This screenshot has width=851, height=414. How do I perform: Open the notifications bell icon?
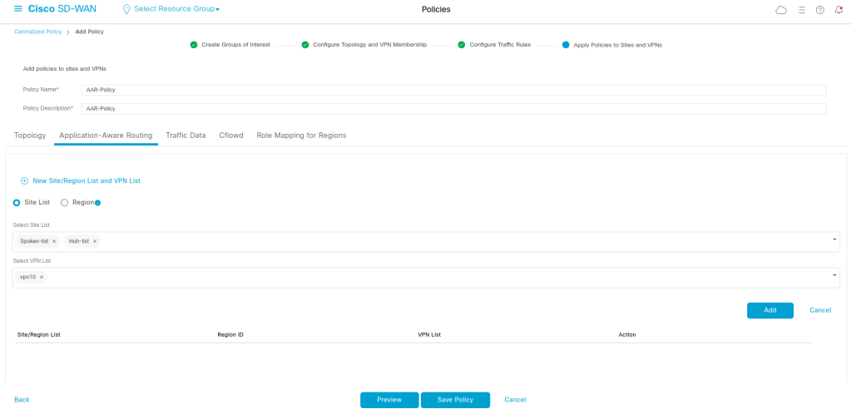839,10
